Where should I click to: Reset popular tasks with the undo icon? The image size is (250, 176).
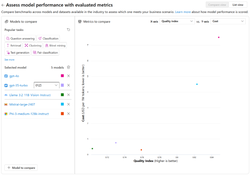68,29
